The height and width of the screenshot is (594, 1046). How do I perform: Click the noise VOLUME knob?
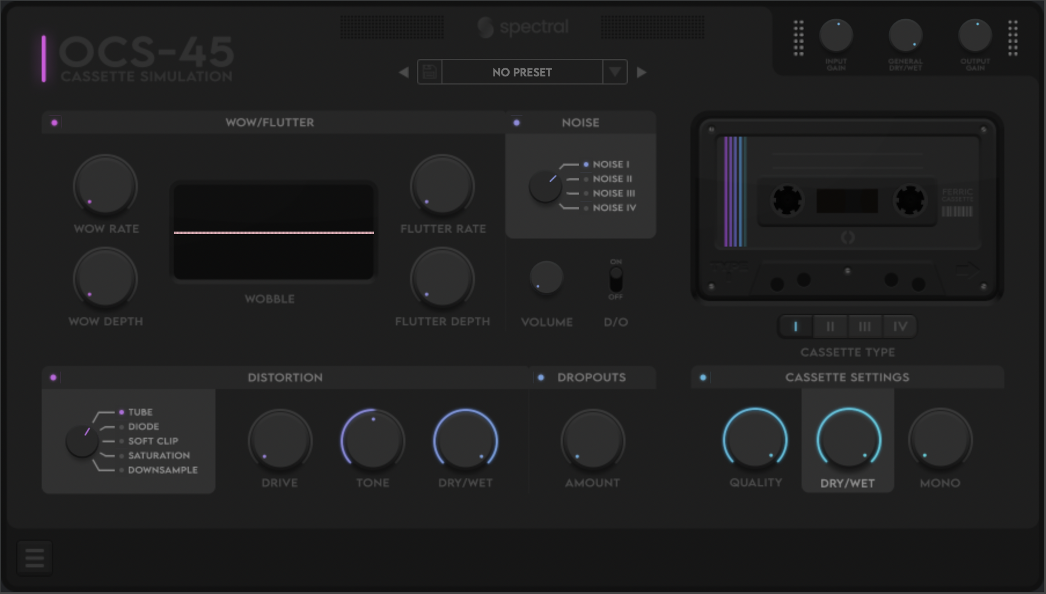[546, 277]
